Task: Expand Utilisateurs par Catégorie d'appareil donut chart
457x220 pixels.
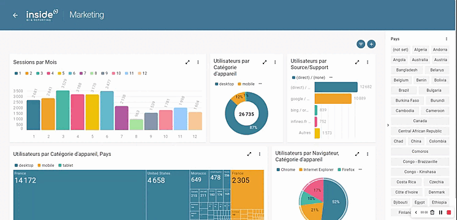Action: click(x=265, y=62)
